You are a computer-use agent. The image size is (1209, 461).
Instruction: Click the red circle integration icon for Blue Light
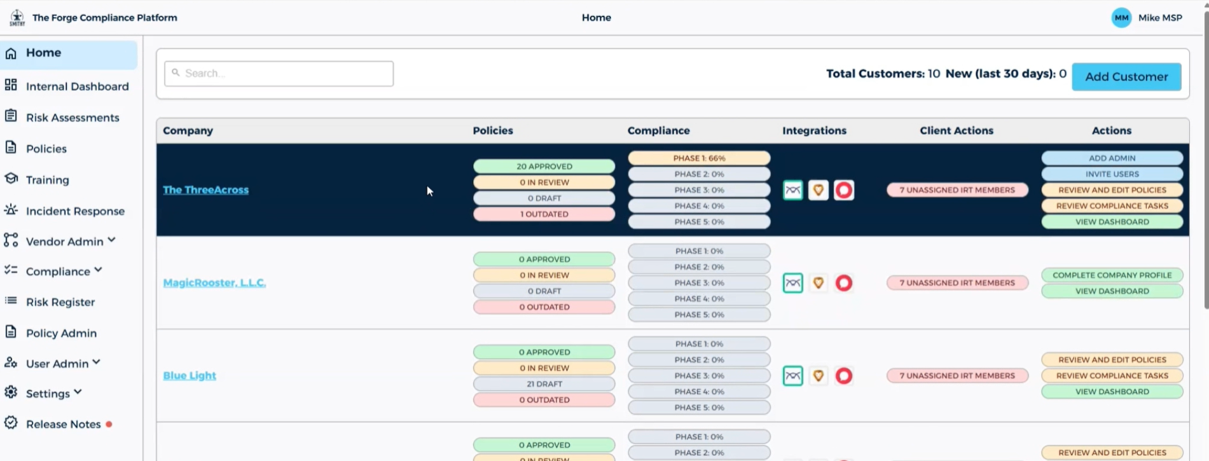843,376
